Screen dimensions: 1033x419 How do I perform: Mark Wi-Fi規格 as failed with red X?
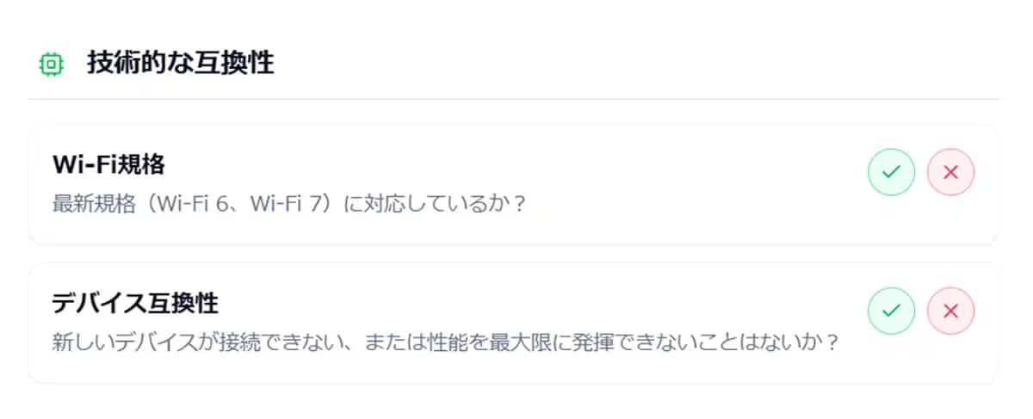coord(951,172)
